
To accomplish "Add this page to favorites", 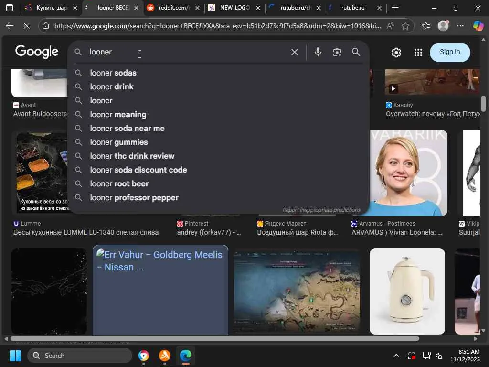I will [x=405, y=26].
